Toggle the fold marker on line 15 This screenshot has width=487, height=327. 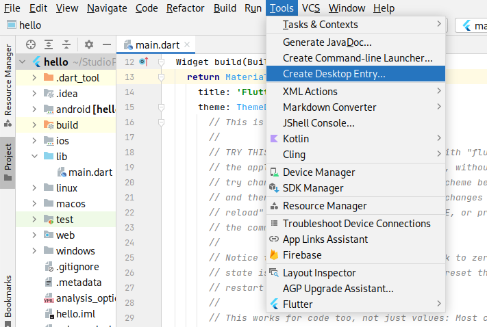[161, 107]
